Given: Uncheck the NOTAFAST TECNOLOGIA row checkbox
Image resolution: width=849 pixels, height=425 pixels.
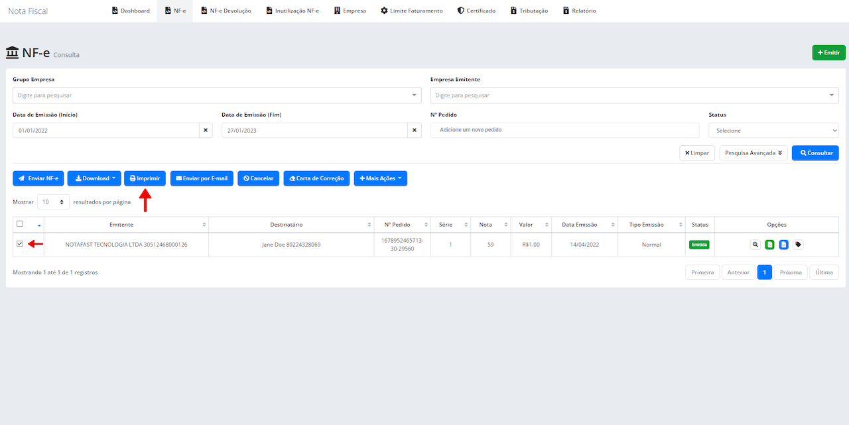Looking at the screenshot, I should coord(20,244).
